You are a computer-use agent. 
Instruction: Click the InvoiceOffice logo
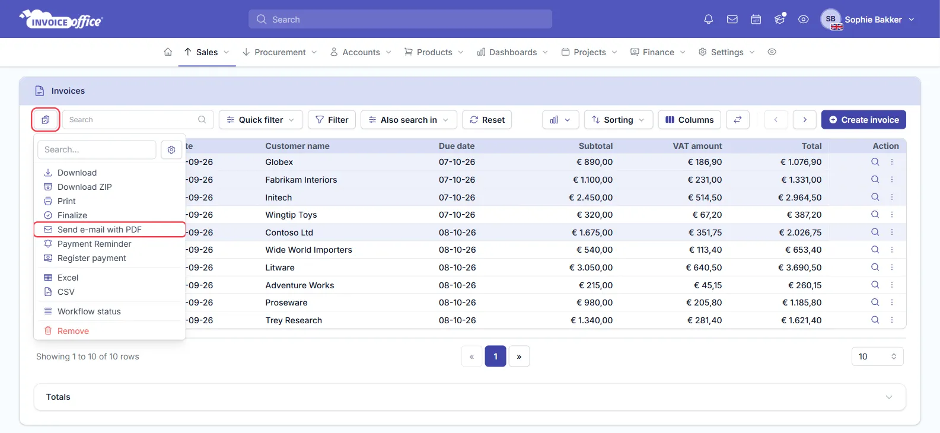point(61,20)
